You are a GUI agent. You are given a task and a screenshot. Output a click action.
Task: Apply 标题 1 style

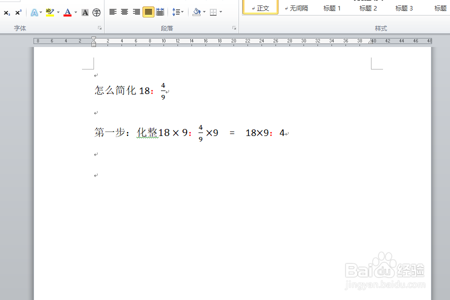(332, 8)
